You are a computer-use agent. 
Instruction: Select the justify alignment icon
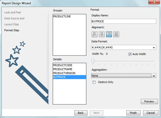(116, 35)
